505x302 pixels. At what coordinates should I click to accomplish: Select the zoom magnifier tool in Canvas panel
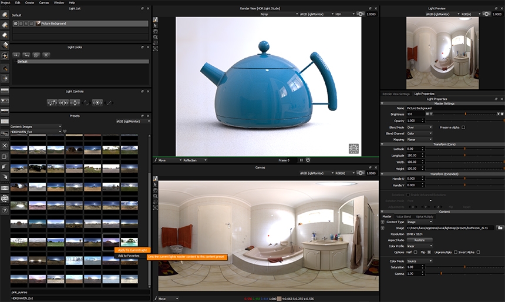click(x=156, y=196)
